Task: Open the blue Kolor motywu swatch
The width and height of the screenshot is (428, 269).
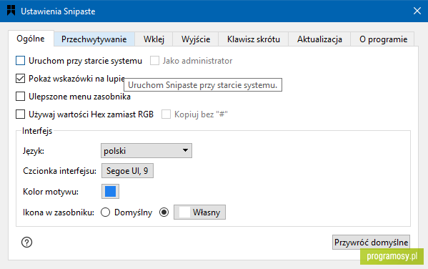Action: pyautogui.click(x=110, y=191)
